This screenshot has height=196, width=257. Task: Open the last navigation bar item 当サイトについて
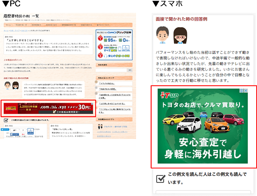103,25
